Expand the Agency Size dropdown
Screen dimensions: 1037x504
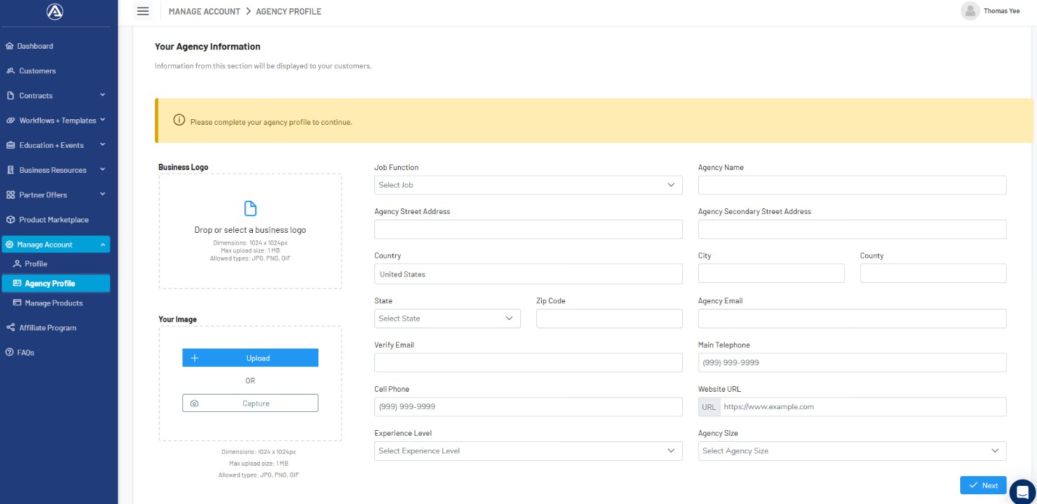[x=852, y=451]
